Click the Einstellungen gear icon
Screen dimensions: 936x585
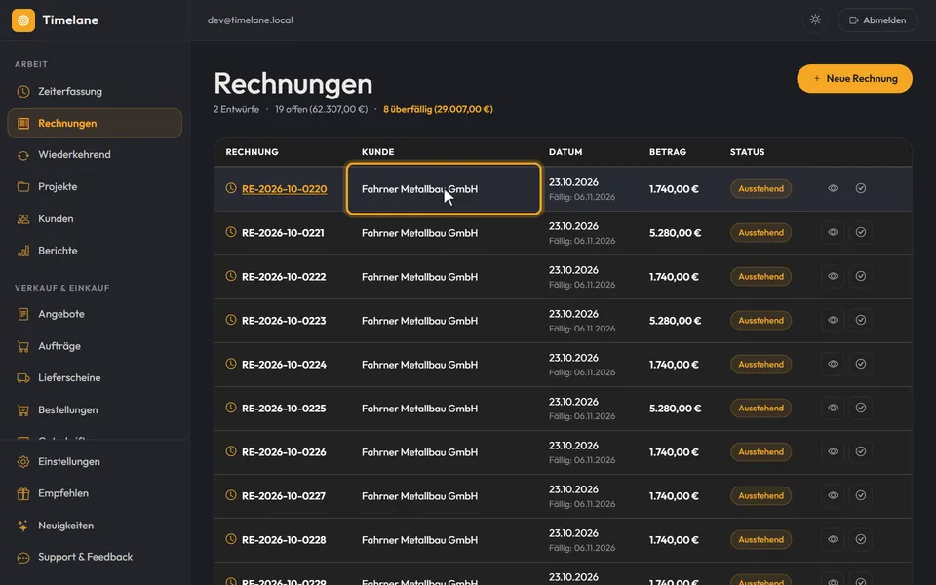tap(23, 461)
